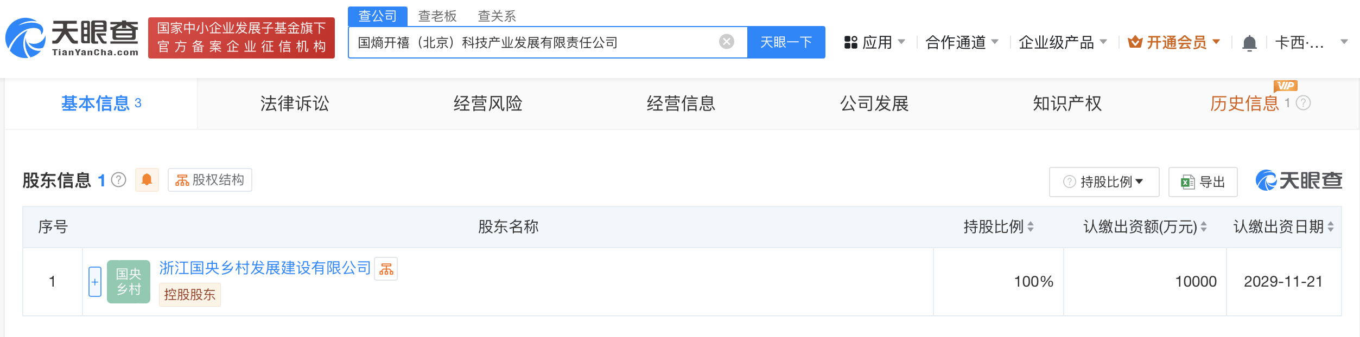Switch to the 法律诉讼 tab
Viewport: 1360px width, 337px height.
click(x=295, y=103)
